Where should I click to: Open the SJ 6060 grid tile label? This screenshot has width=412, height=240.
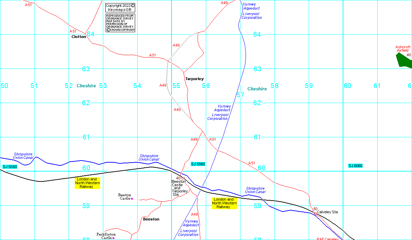[355, 166]
